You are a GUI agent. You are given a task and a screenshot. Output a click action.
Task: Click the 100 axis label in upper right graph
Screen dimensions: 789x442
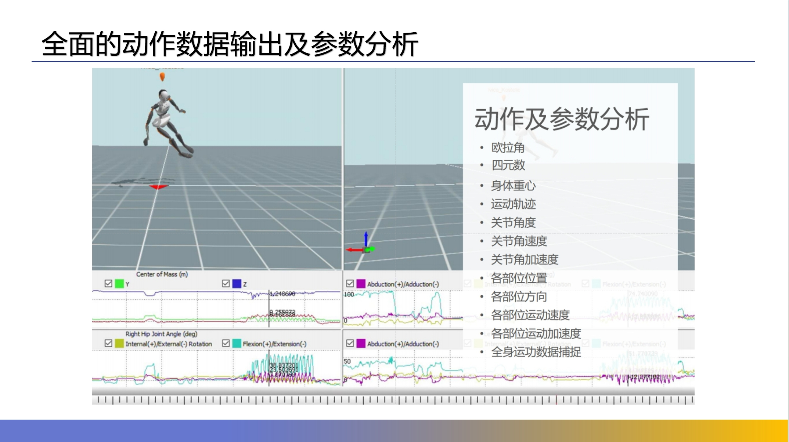pyautogui.click(x=349, y=294)
